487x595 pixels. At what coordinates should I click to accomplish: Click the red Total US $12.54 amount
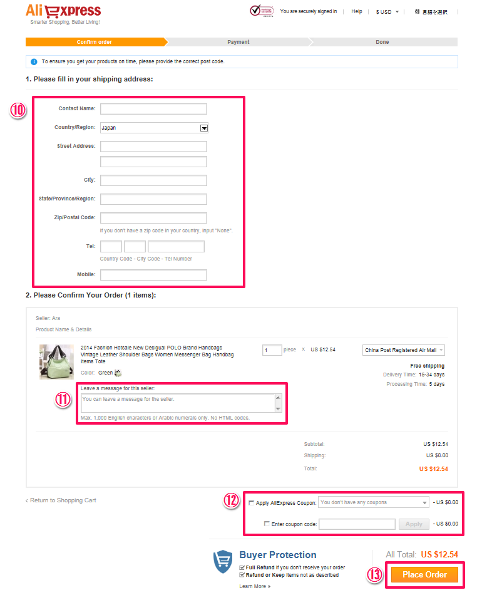click(434, 469)
